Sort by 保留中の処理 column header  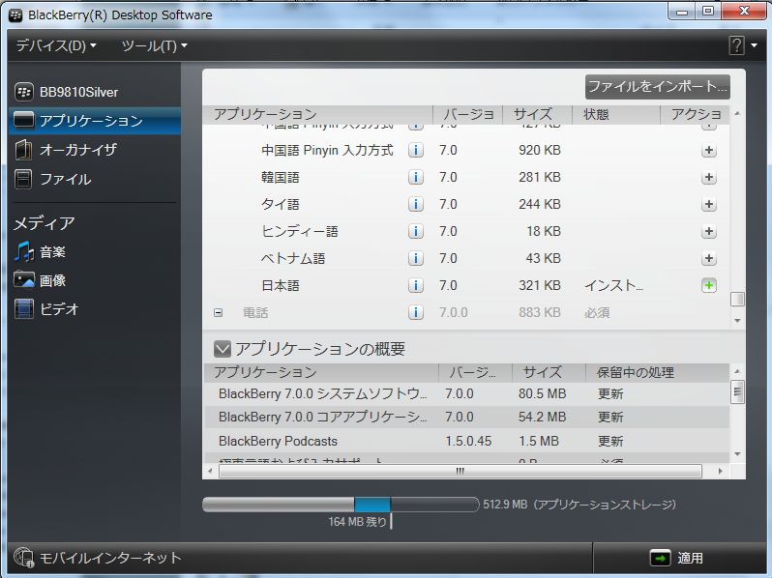658,373
